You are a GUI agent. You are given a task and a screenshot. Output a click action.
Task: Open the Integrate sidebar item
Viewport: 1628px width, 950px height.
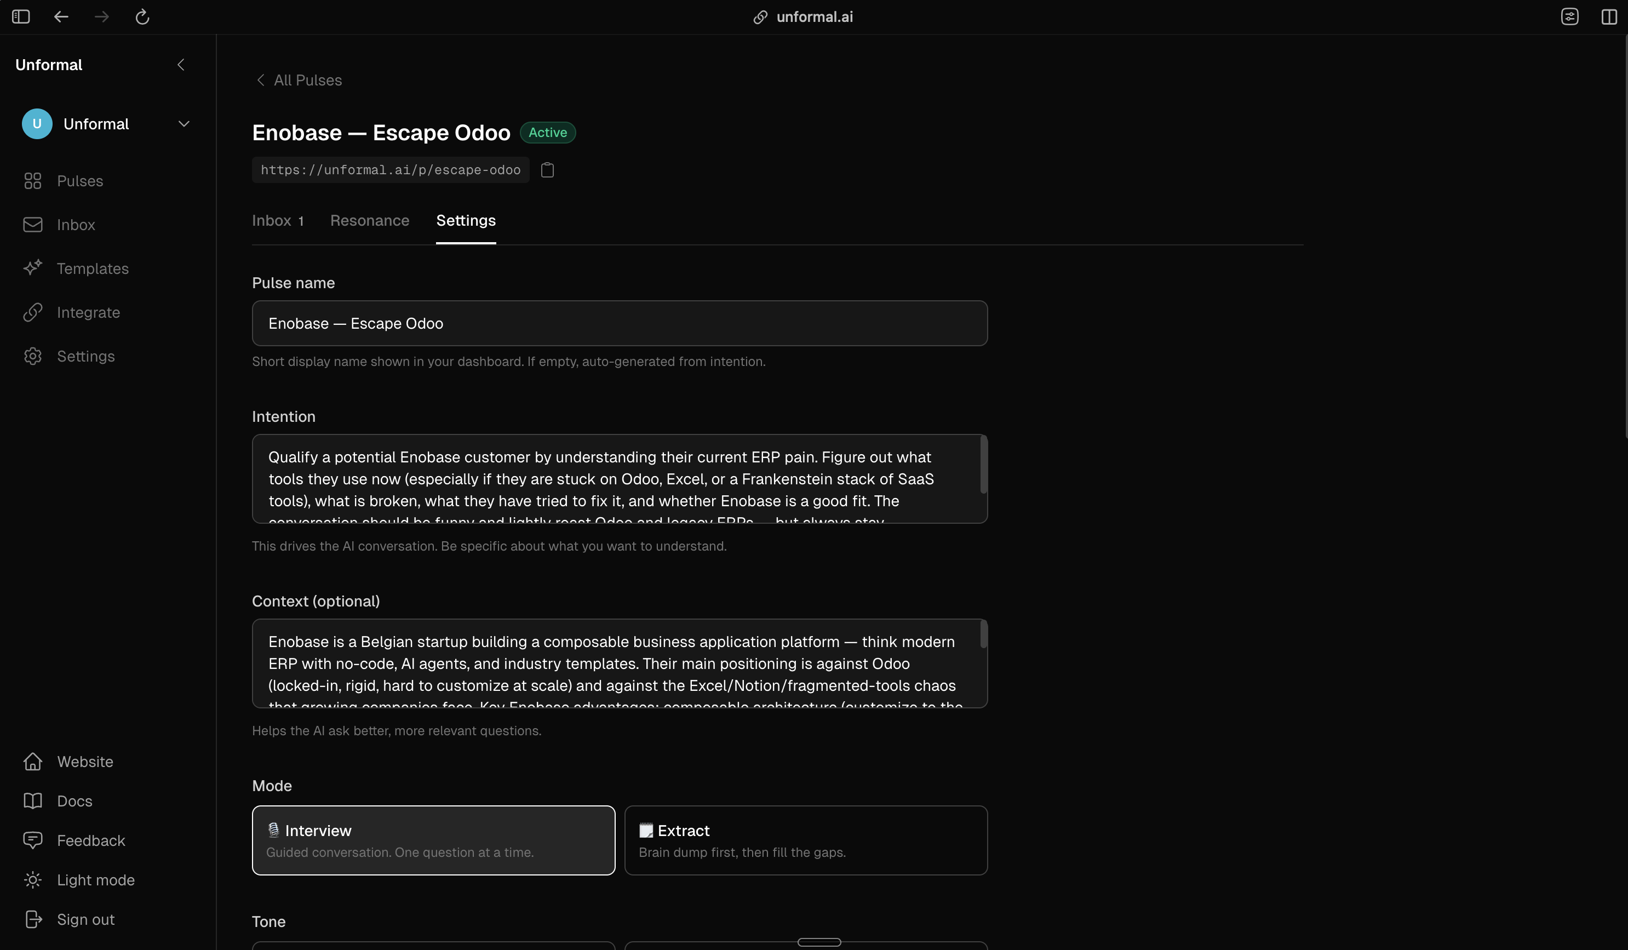89,313
